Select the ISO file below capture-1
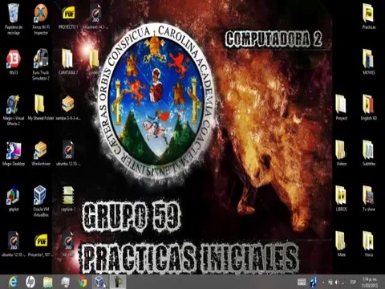This screenshot has height=289, width=385. (68, 244)
